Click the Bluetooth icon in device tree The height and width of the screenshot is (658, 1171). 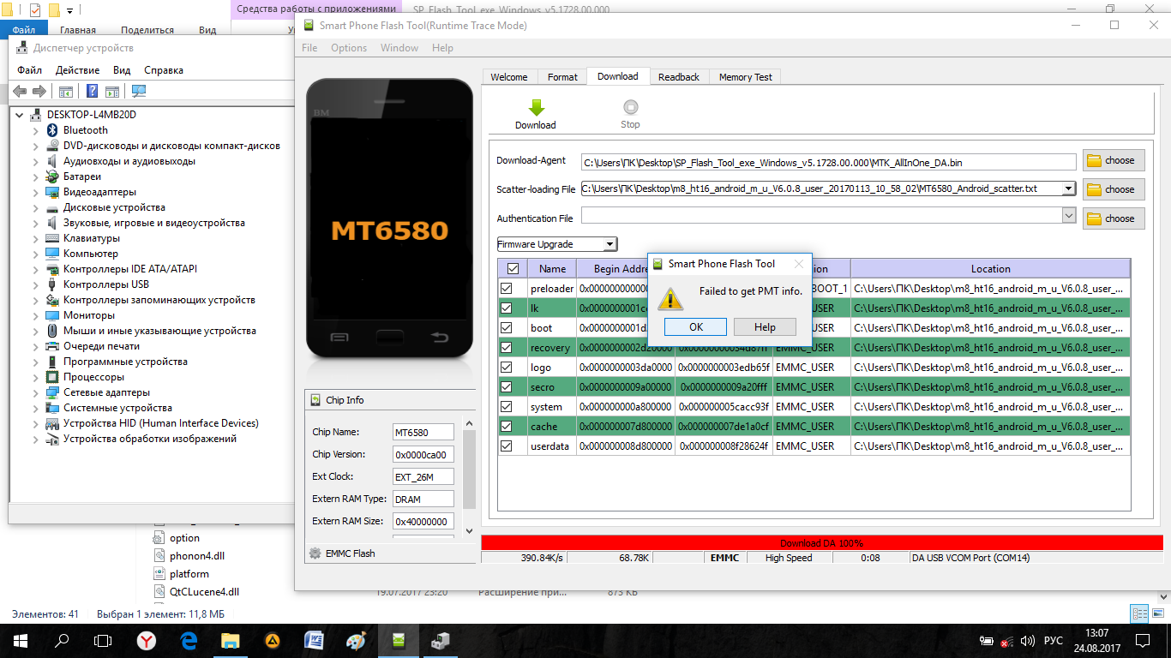tap(52, 130)
